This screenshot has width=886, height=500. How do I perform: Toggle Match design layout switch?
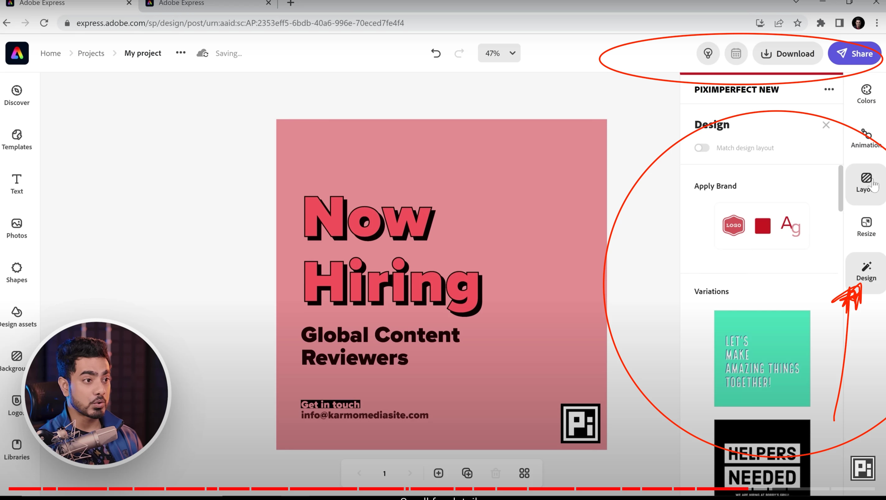(702, 148)
